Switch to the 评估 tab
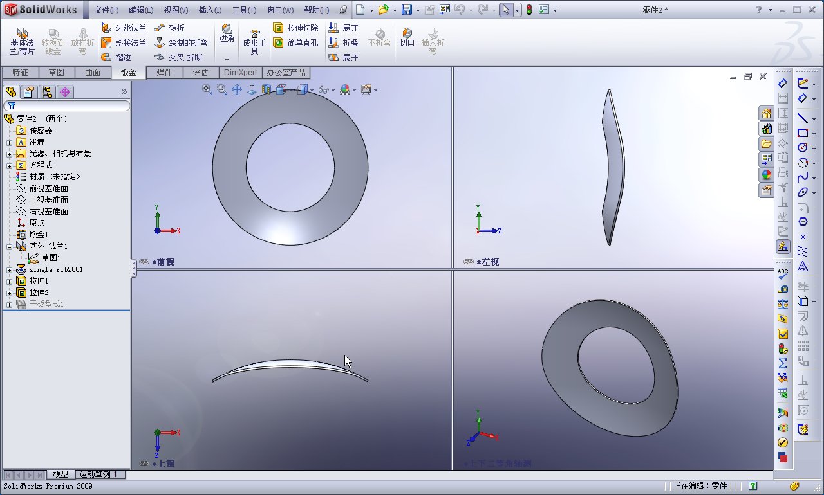This screenshot has width=824, height=495. (200, 73)
